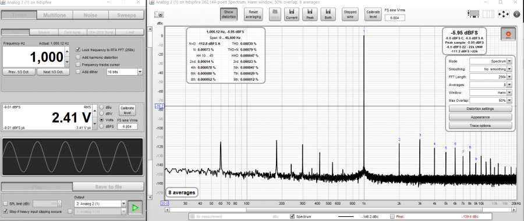Viewport: 524px width, 221px height.
Task: Enable Lock frequency to RTA FFT checkbox
Action: point(78,49)
